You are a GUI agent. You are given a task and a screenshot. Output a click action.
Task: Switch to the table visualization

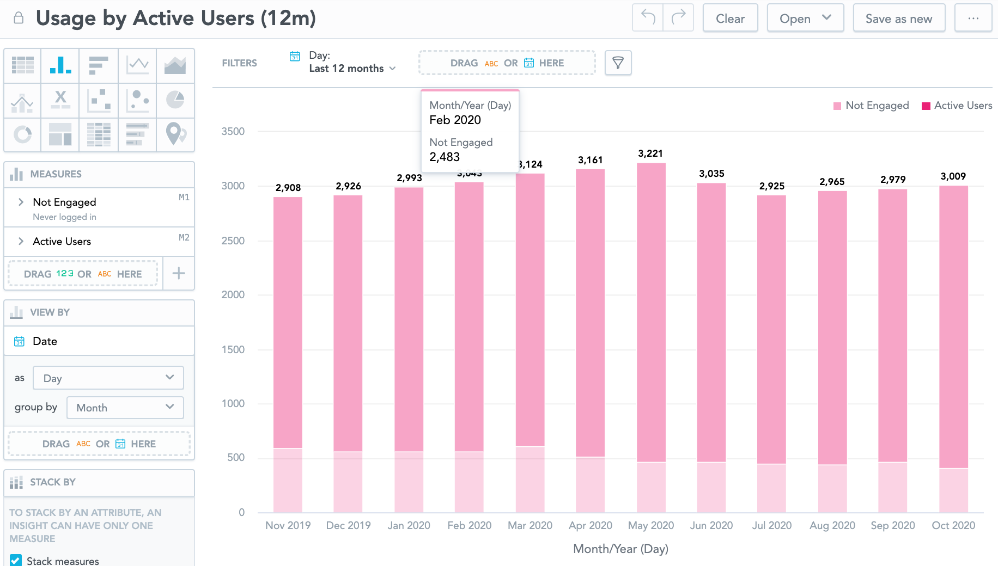[22, 65]
